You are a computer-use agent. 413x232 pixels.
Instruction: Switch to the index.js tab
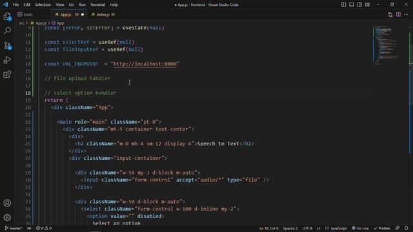tap(103, 15)
